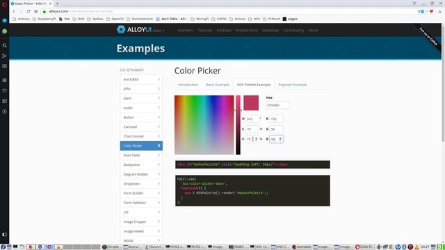Expand the Affix module entry
The height and width of the screenshot is (250, 445).
[x=141, y=89]
